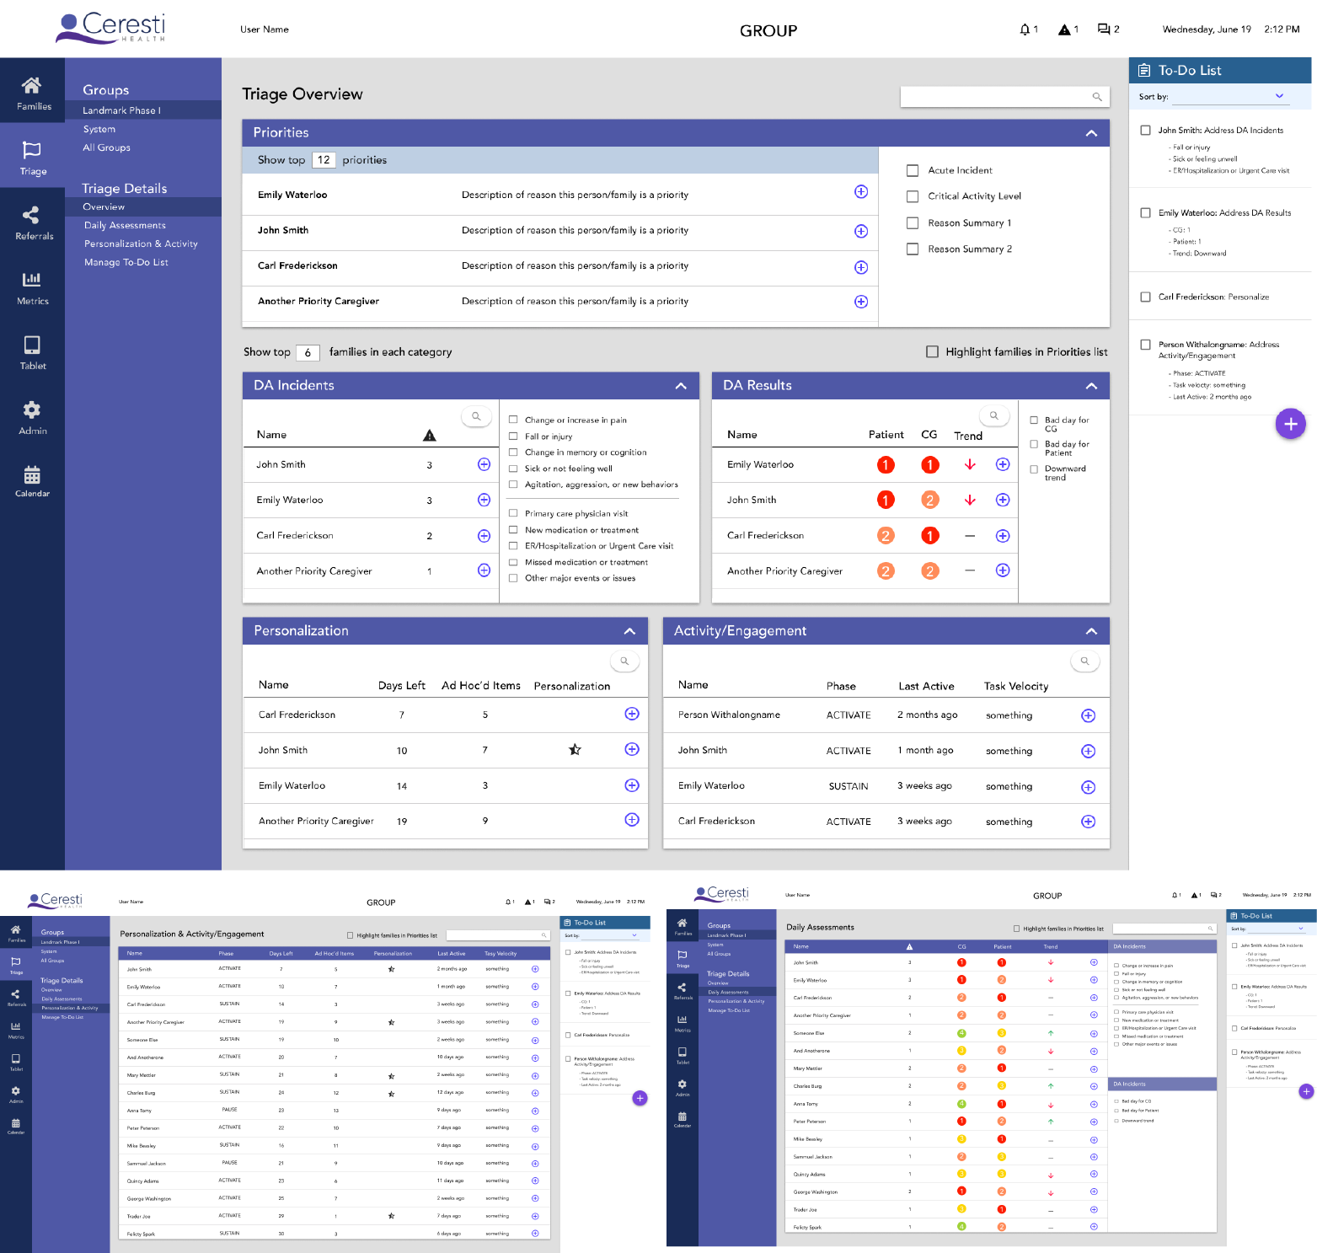Open the Calendar icon in sidebar
This screenshot has height=1253, width=1317.
pyautogui.click(x=32, y=474)
